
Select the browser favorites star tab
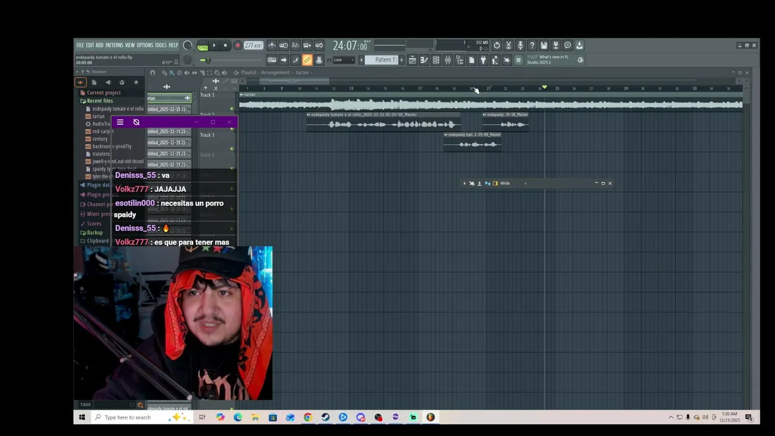(136, 82)
